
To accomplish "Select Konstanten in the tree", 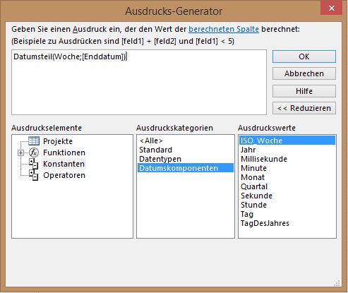I will pyautogui.click(x=64, y=164).
